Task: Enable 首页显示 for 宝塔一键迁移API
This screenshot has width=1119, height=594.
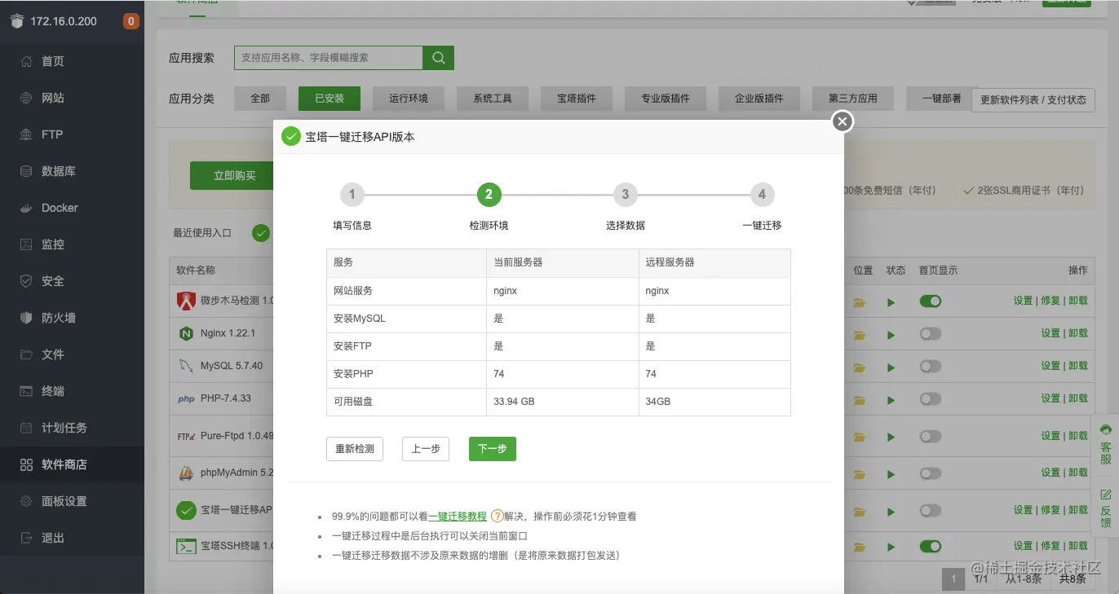Action: 931,510
